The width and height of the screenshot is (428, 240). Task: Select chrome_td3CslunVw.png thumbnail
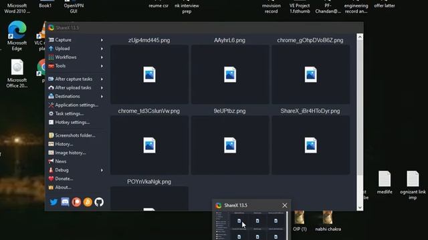tap(149, 145)
